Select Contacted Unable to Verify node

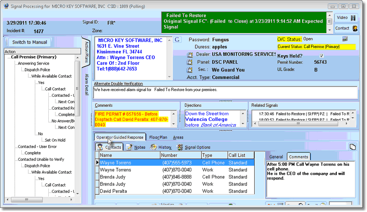(41, 159)
